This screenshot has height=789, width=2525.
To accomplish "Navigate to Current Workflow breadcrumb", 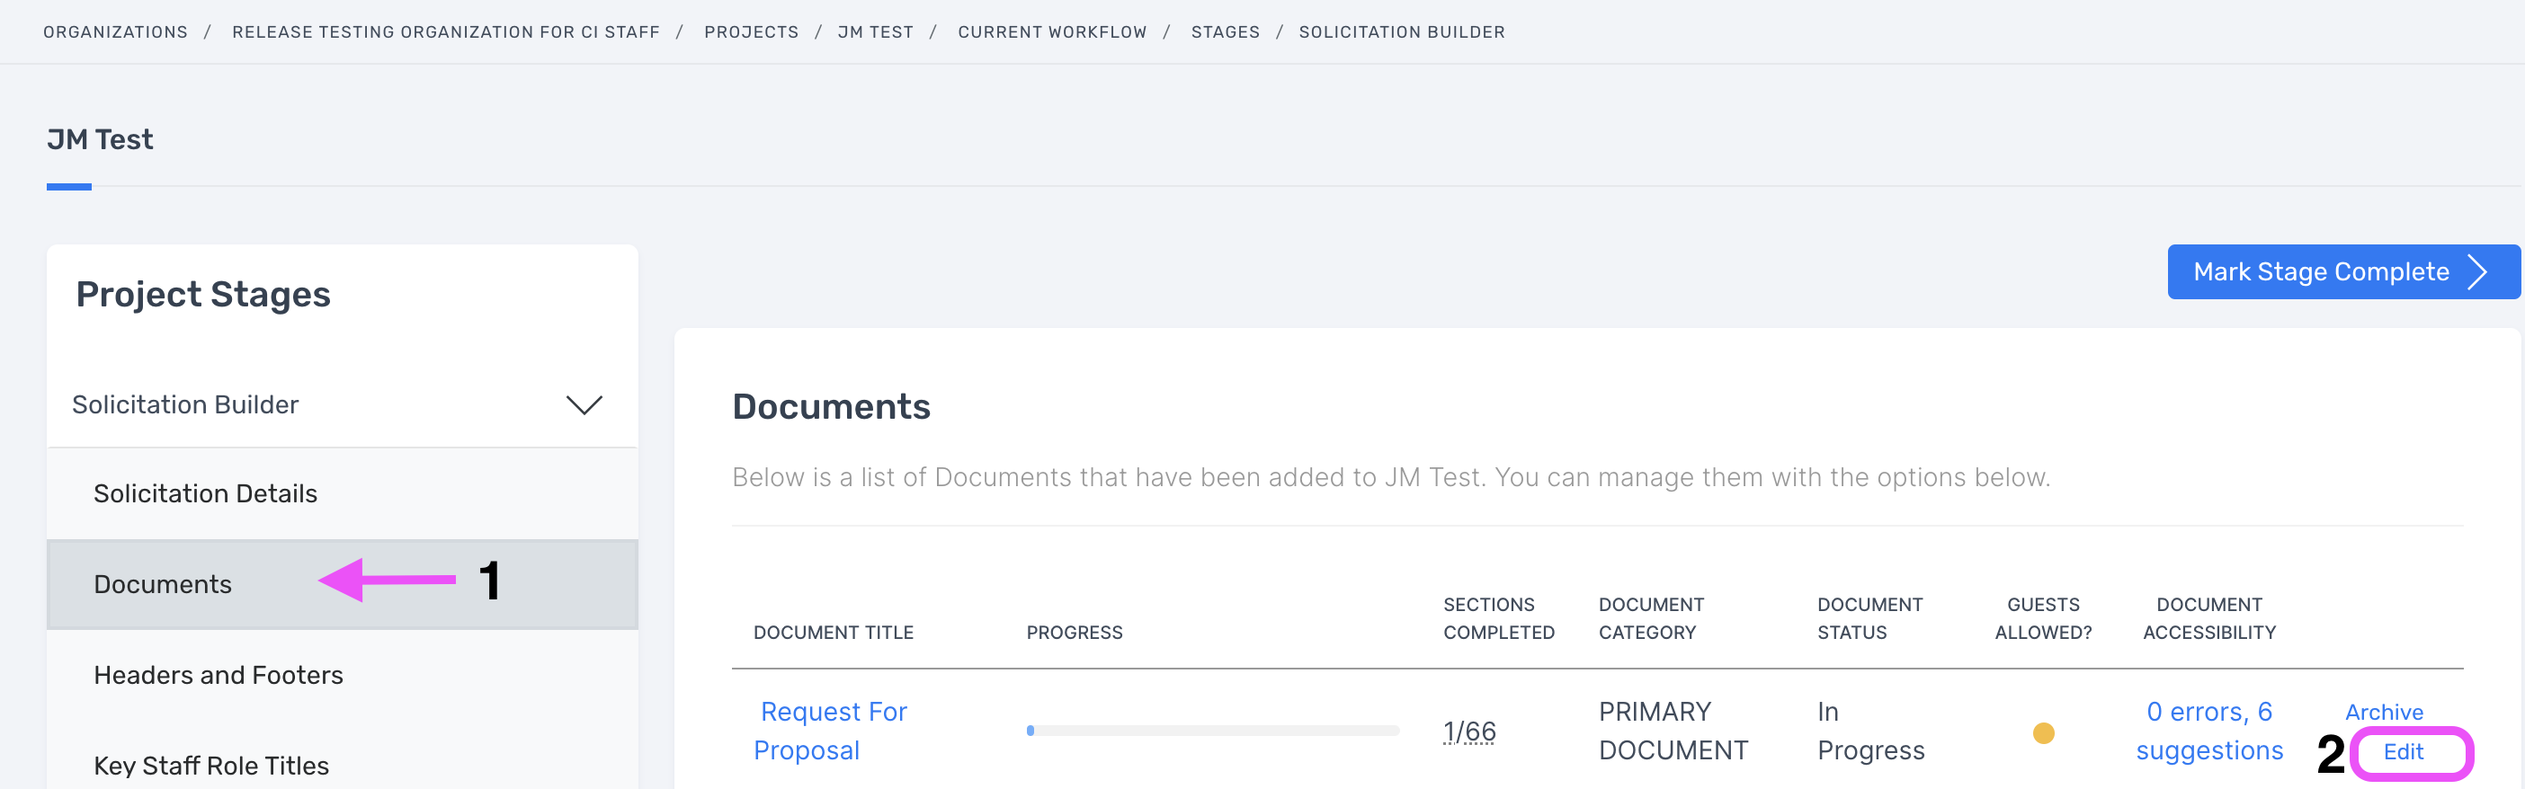I will click(x=1052, y=32).
